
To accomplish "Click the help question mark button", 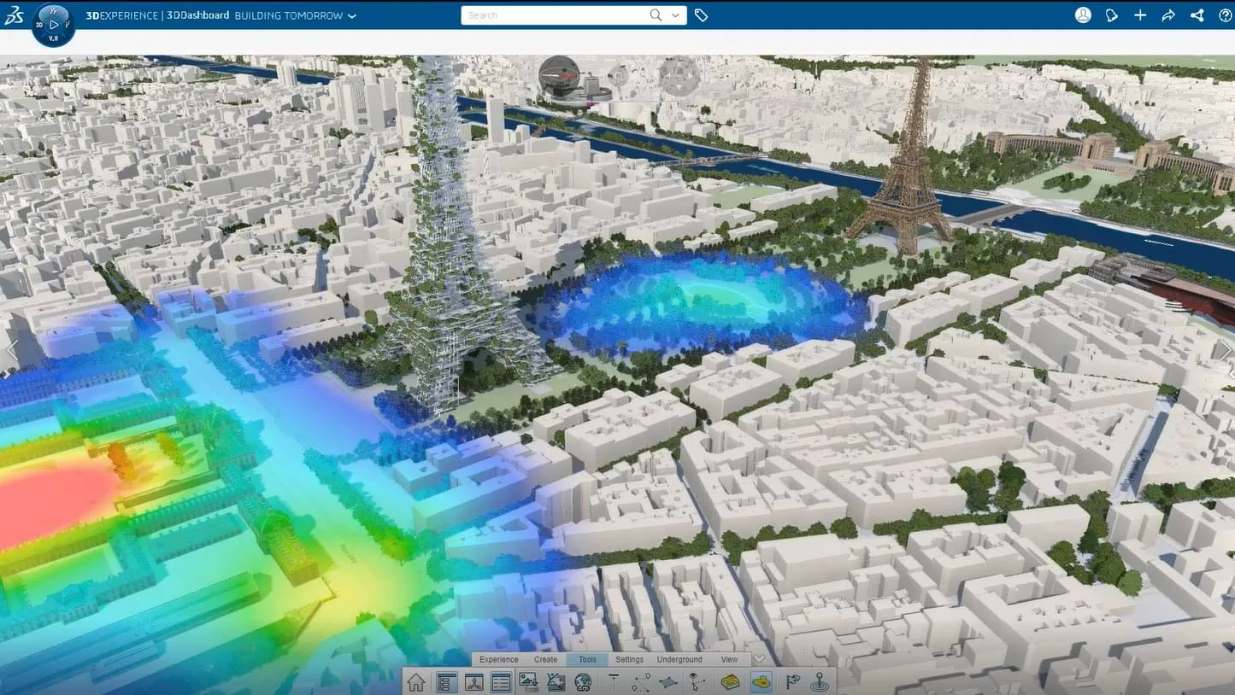I will (x=1226, y=15).
